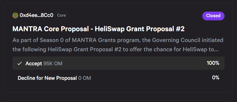Image resolution: width=237 pixels, height=102 pixels.
Task: Click the Core role badge
Action: [61, 15]
